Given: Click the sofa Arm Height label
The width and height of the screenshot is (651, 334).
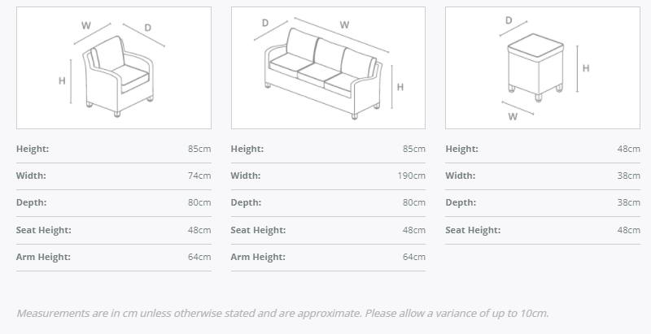Looking at the screenshot, I should coord(258,257).
